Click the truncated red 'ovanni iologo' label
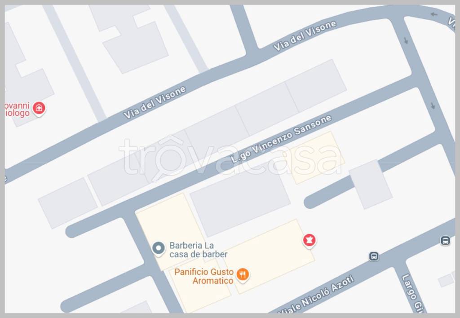 [18, 109]
